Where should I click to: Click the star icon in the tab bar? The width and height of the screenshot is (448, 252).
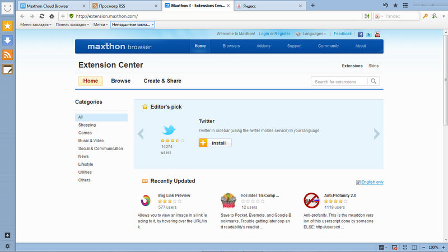(395, 6)
